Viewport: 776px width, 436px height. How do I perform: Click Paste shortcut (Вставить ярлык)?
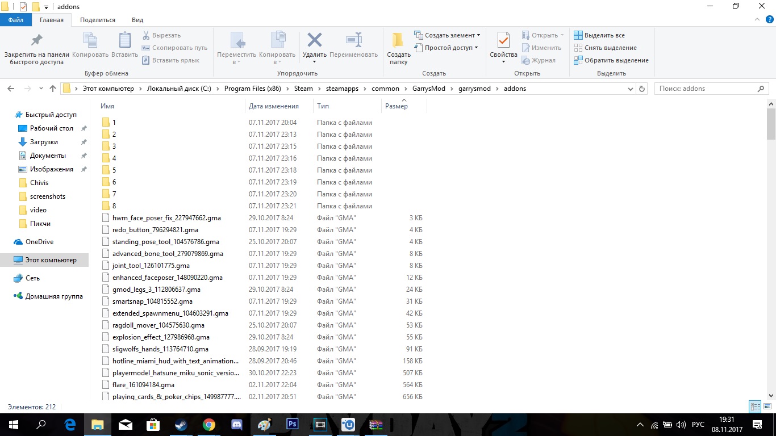click(171, 60)
